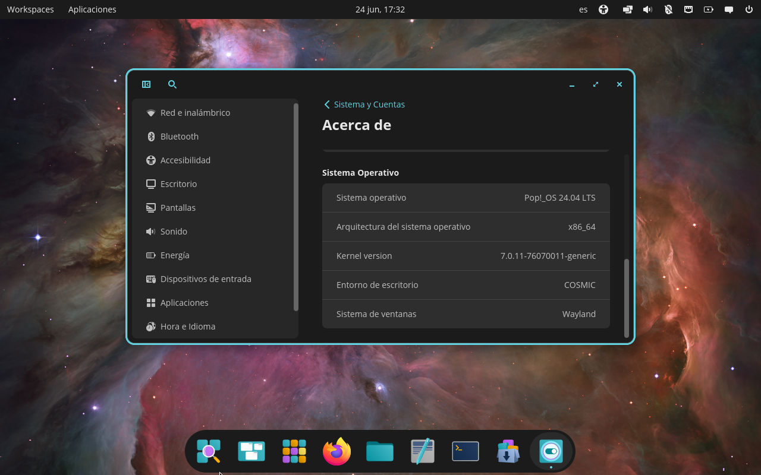
Task: Maximize the settings window
Action: coord(596,85)
